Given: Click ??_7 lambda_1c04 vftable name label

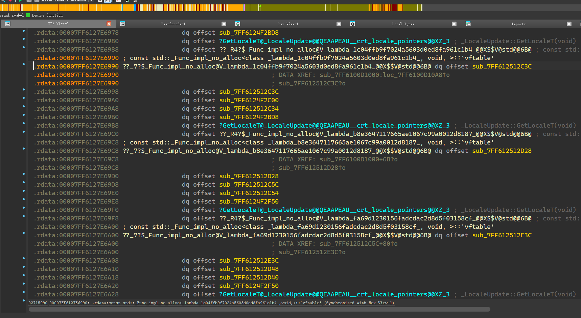Looking at the screenshot, I should tap(277, 67).
